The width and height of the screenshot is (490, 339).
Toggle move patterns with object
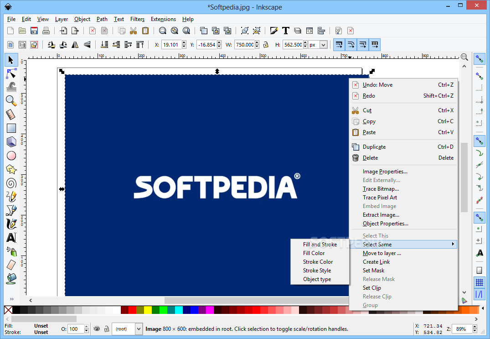coord(375,45)
